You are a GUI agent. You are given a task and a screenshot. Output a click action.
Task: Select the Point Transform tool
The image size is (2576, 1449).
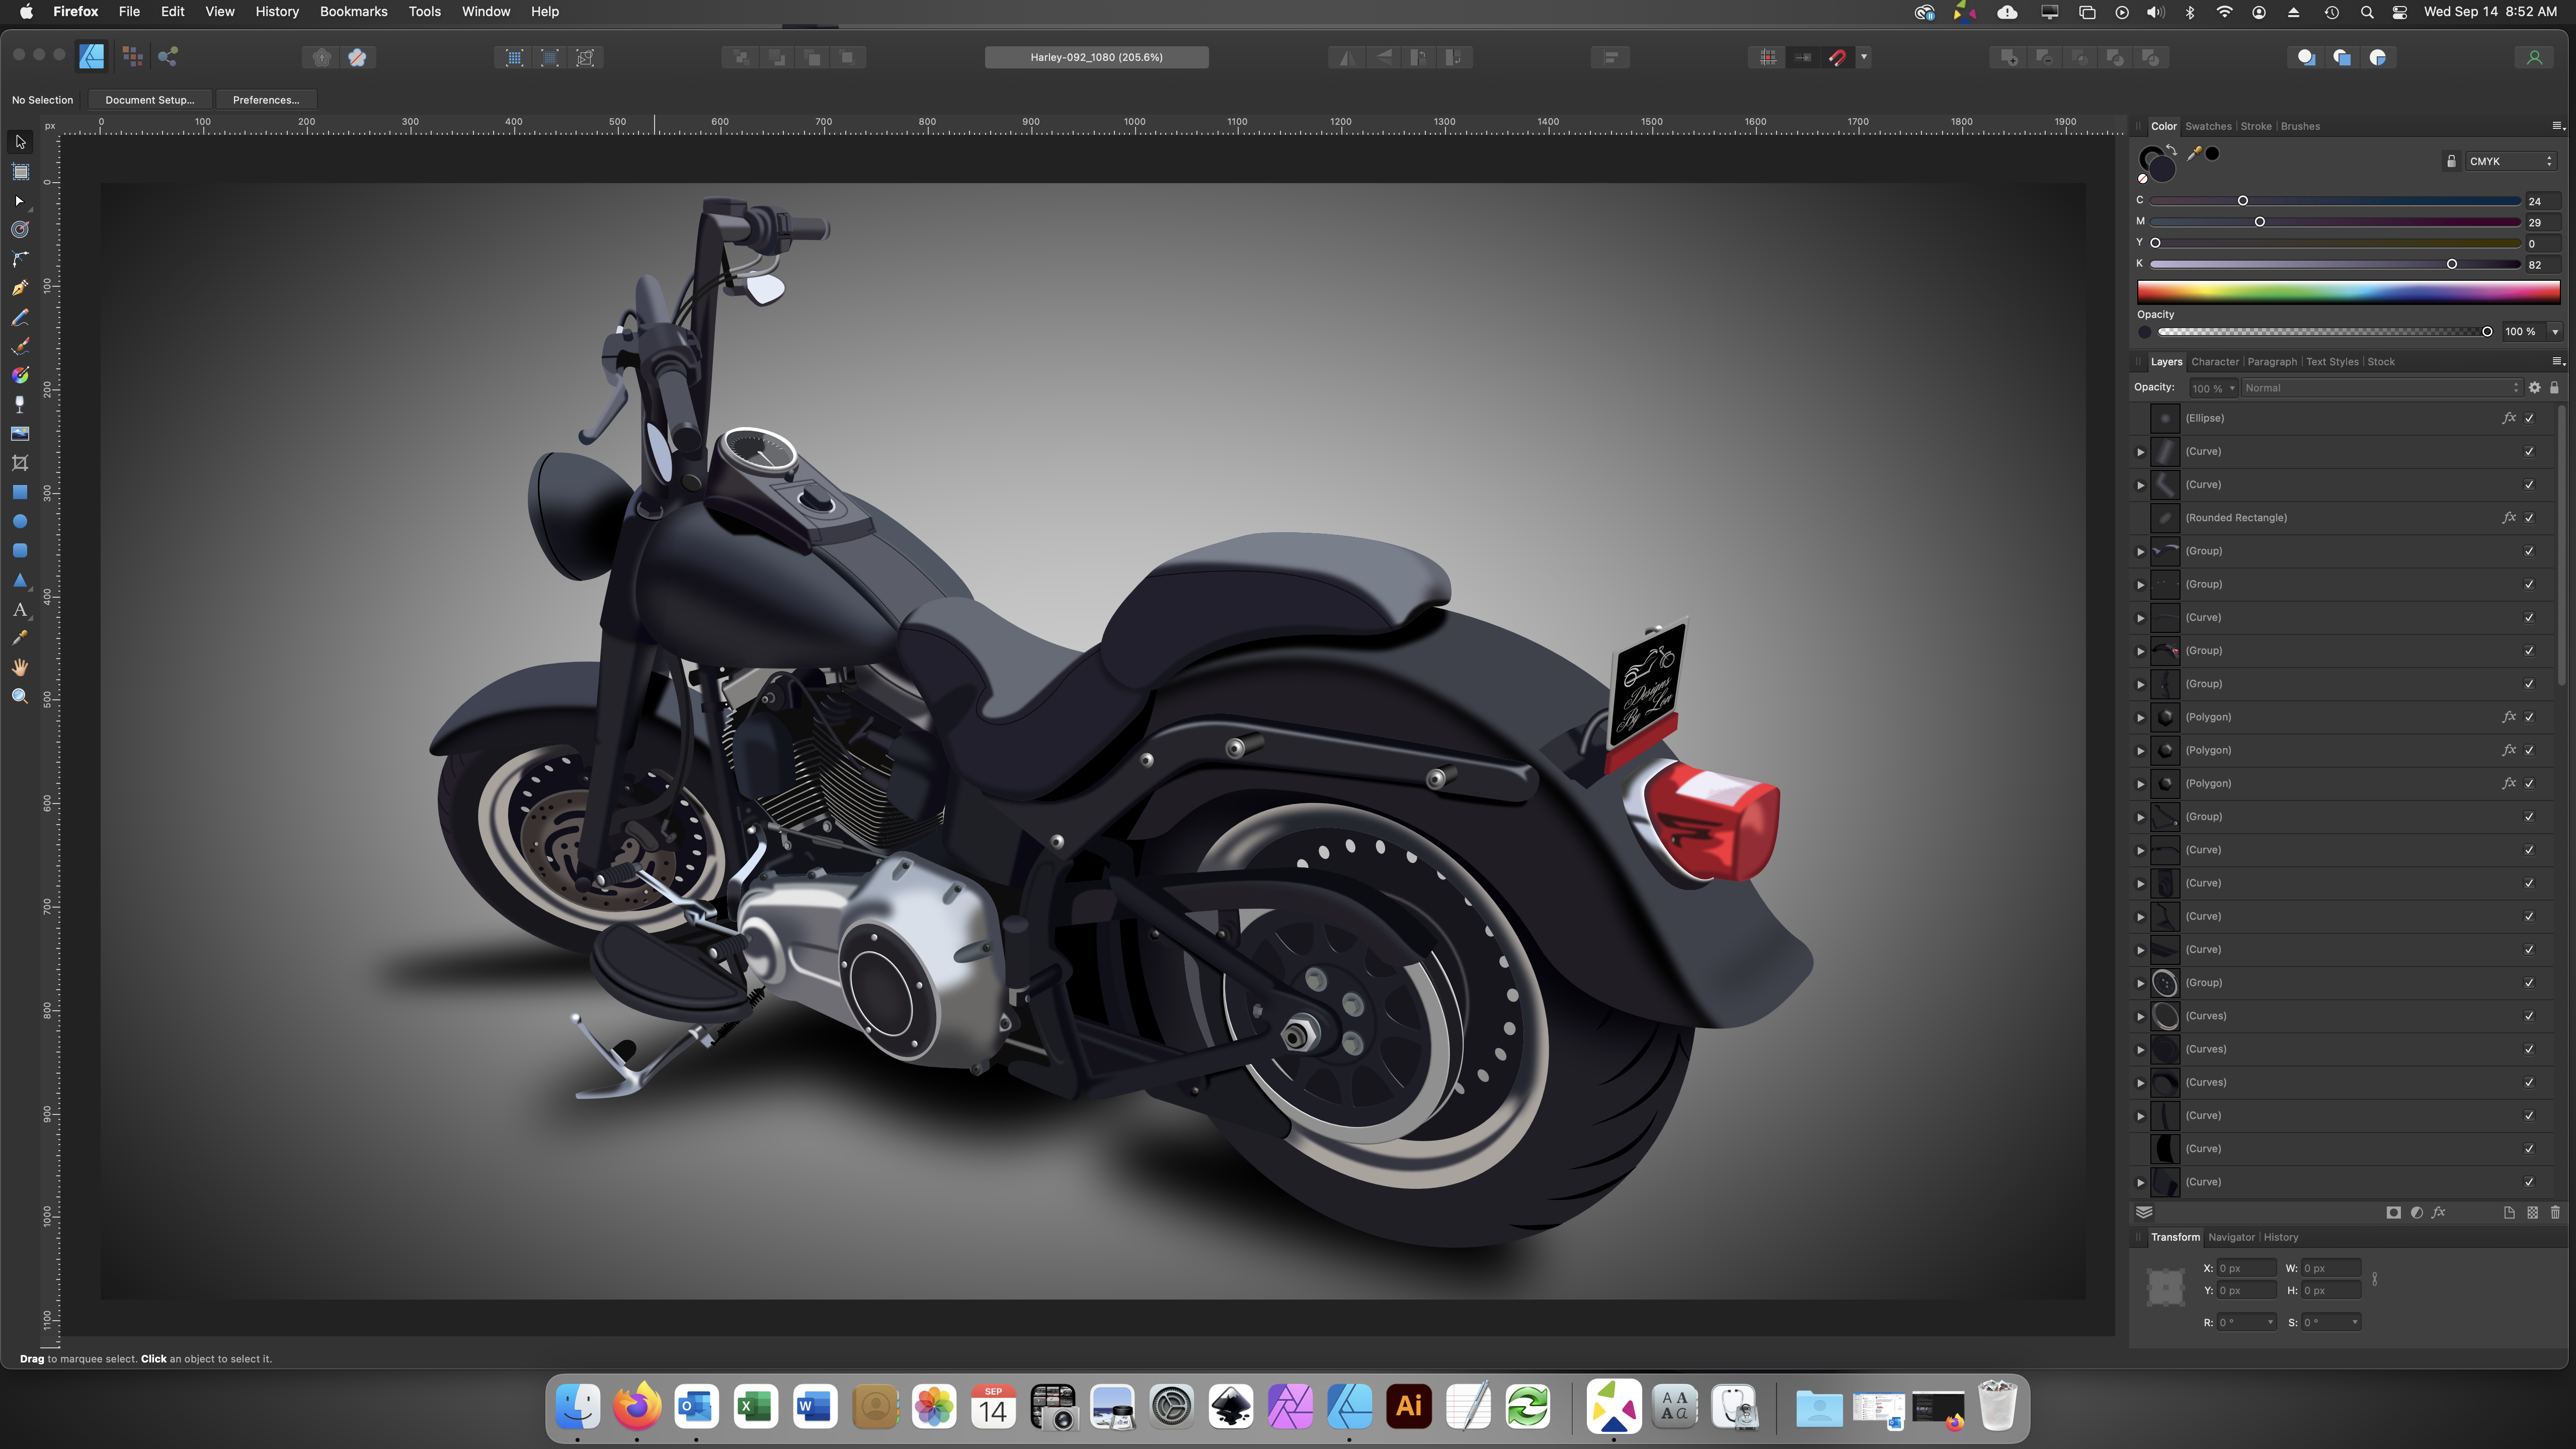point(20,230)
